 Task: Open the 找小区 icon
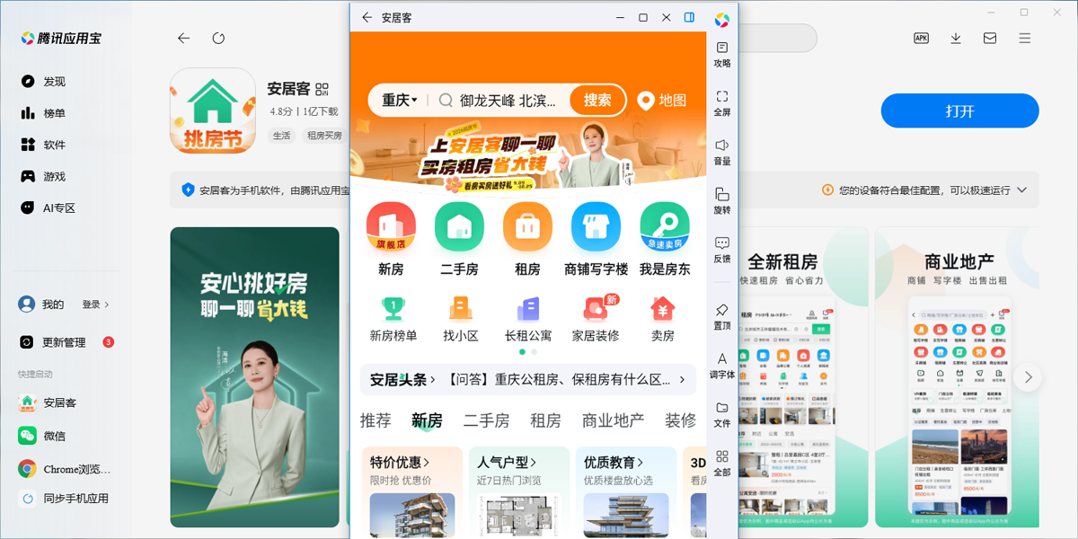click(461, 310)
